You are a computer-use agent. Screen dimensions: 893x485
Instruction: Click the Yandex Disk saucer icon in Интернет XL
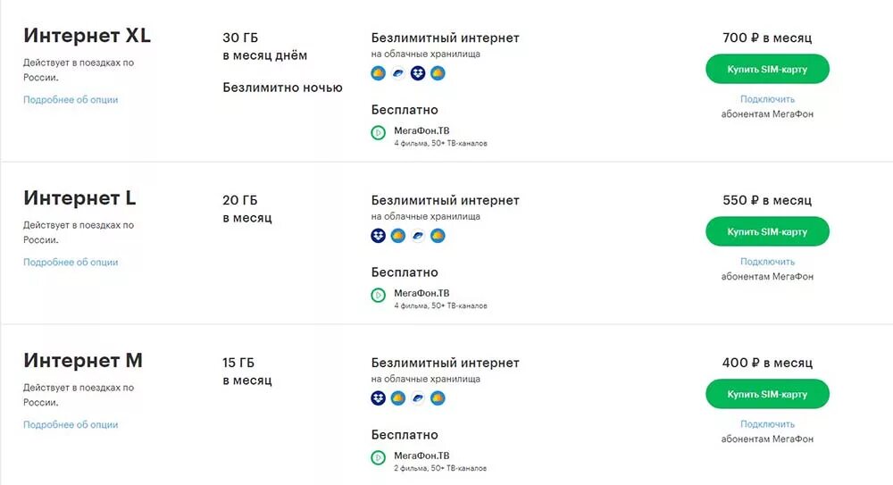coord(398,73)
